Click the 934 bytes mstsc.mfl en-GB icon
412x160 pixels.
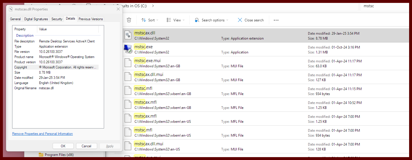[x=128, y=91]
